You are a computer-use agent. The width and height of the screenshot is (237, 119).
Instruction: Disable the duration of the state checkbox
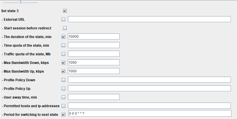[64, 37]
